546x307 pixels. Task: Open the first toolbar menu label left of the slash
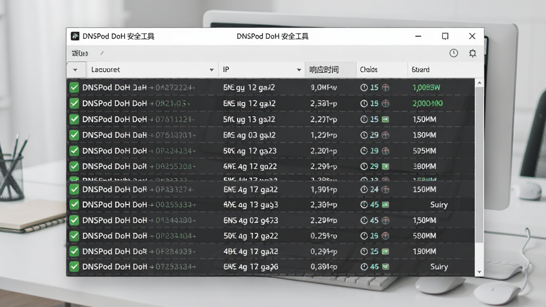(x=80, y=53)
